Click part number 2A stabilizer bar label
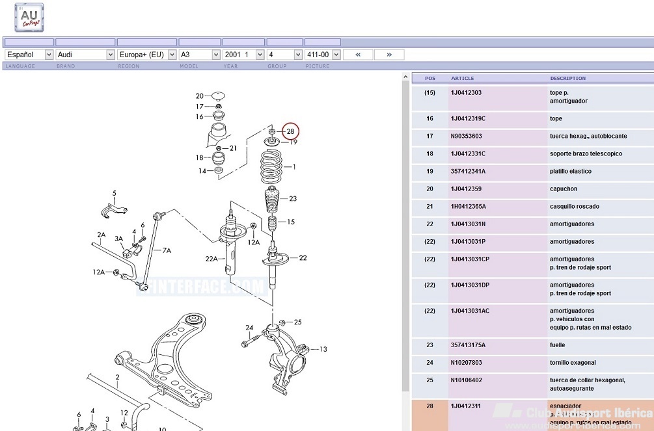654x431 pixels. [102, 235]
